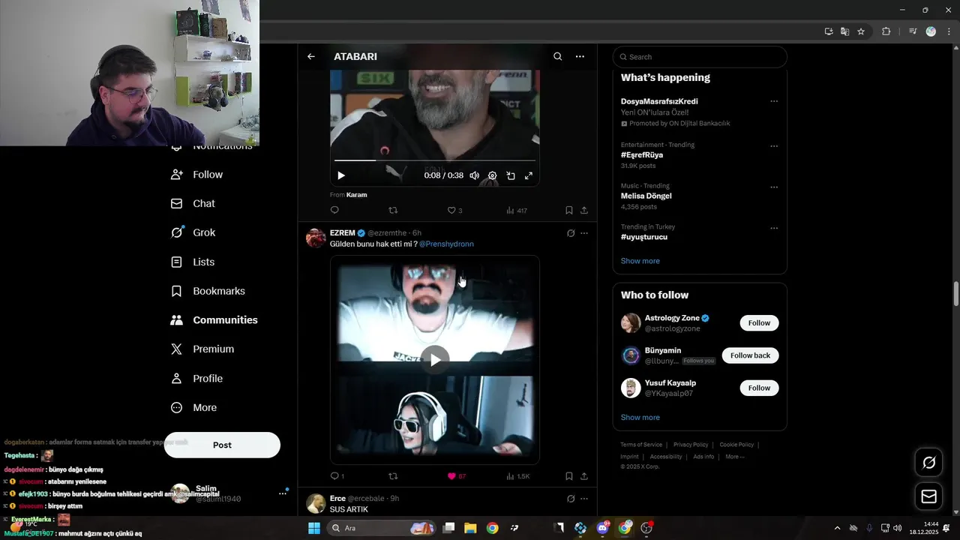Open the Karam source link
The width and height of the screenshot is (960, 540).
click(x=356, y=195)
